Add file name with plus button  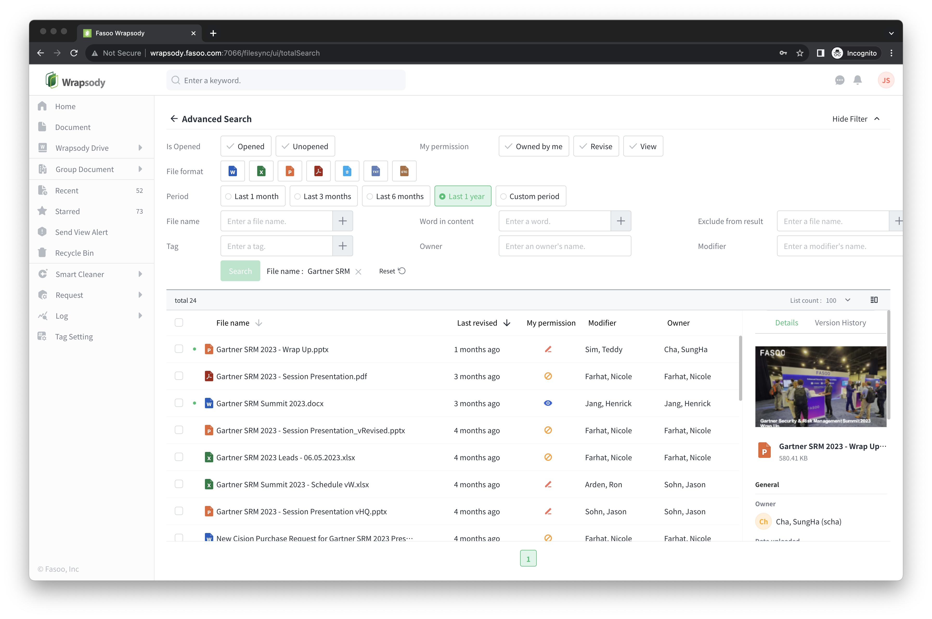[x=342, y=221]
